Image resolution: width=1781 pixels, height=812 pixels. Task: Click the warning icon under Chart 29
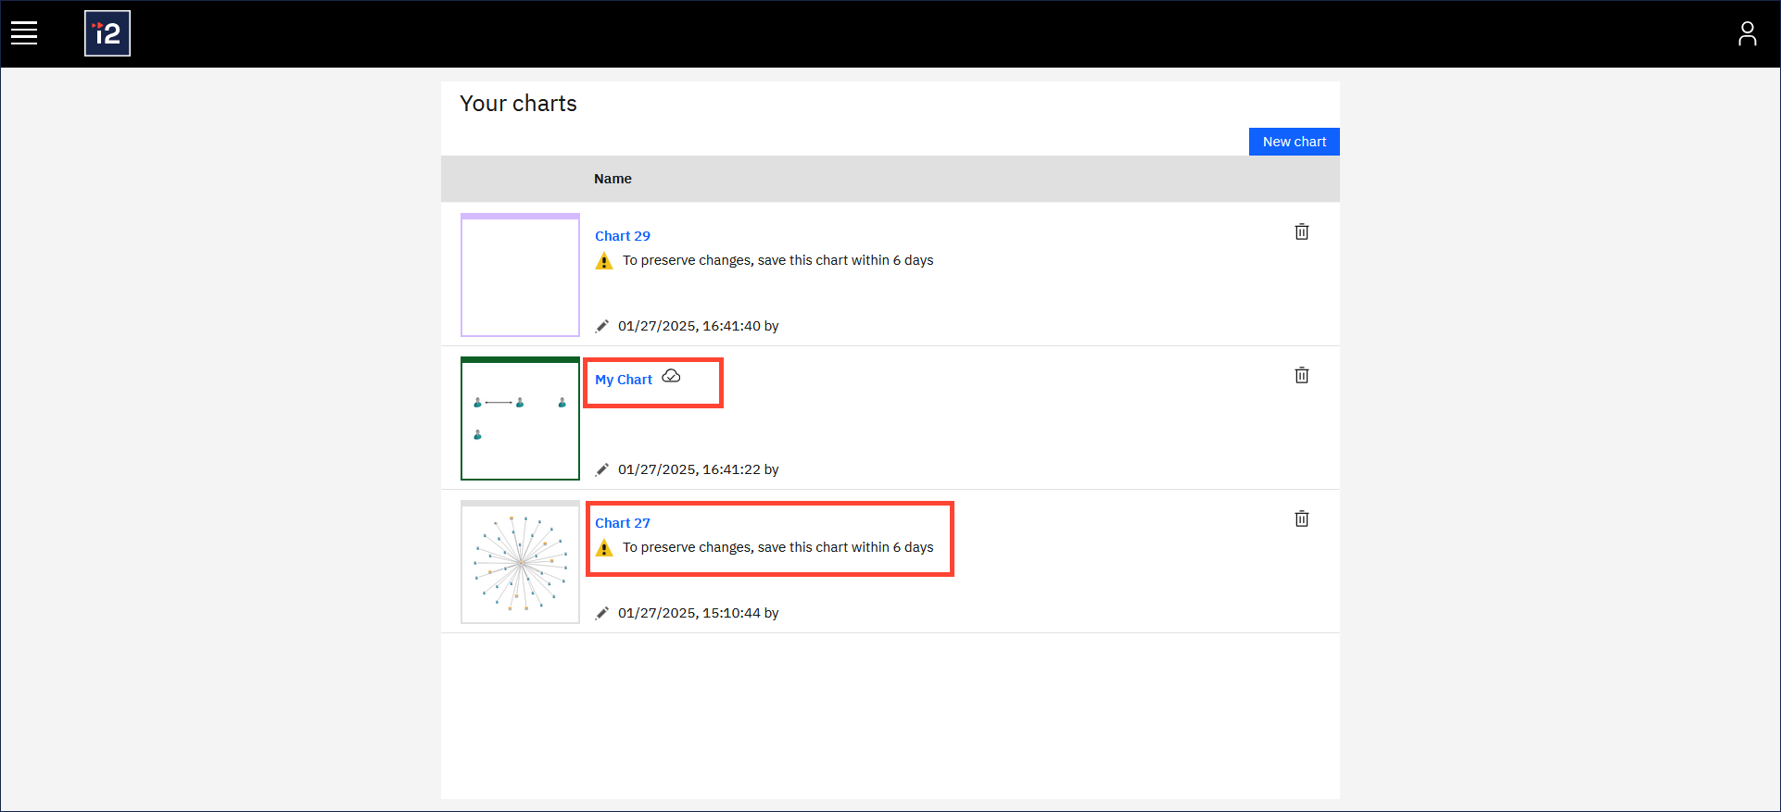click(604, 261)
